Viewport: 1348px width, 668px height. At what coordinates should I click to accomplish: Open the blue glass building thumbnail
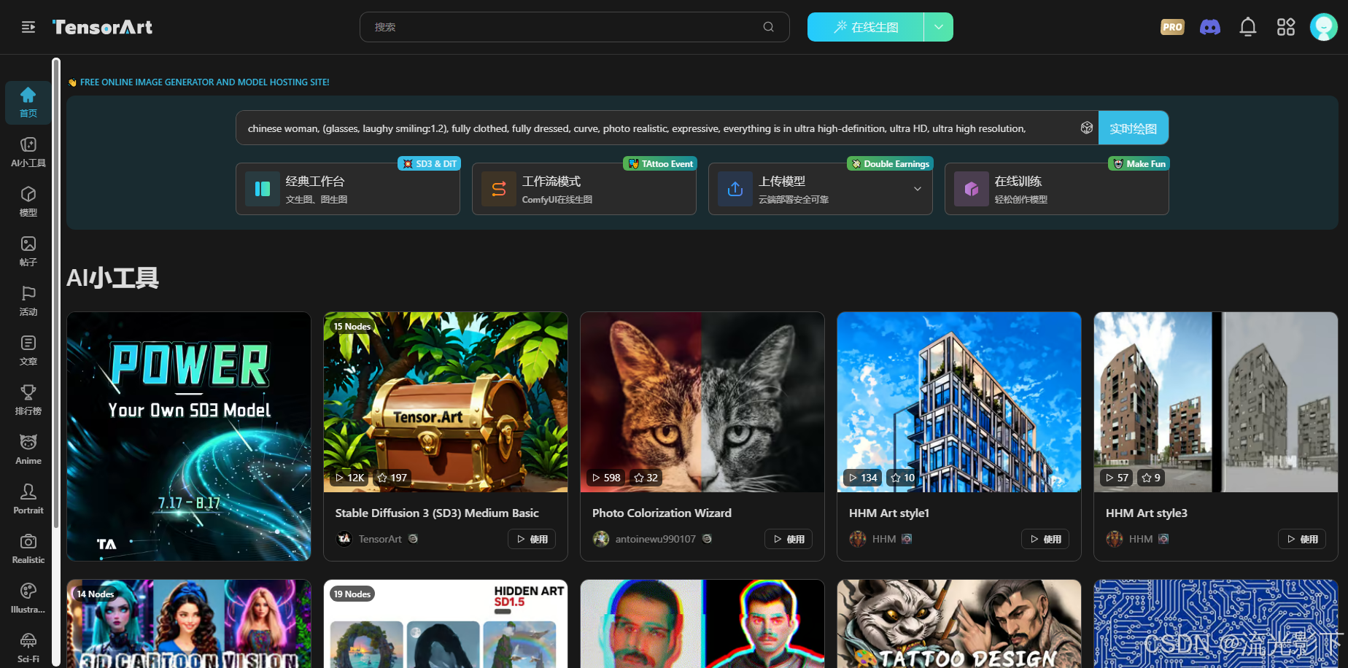tap(959, 403)
